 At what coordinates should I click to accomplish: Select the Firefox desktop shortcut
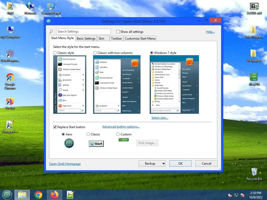coord(10,103)
